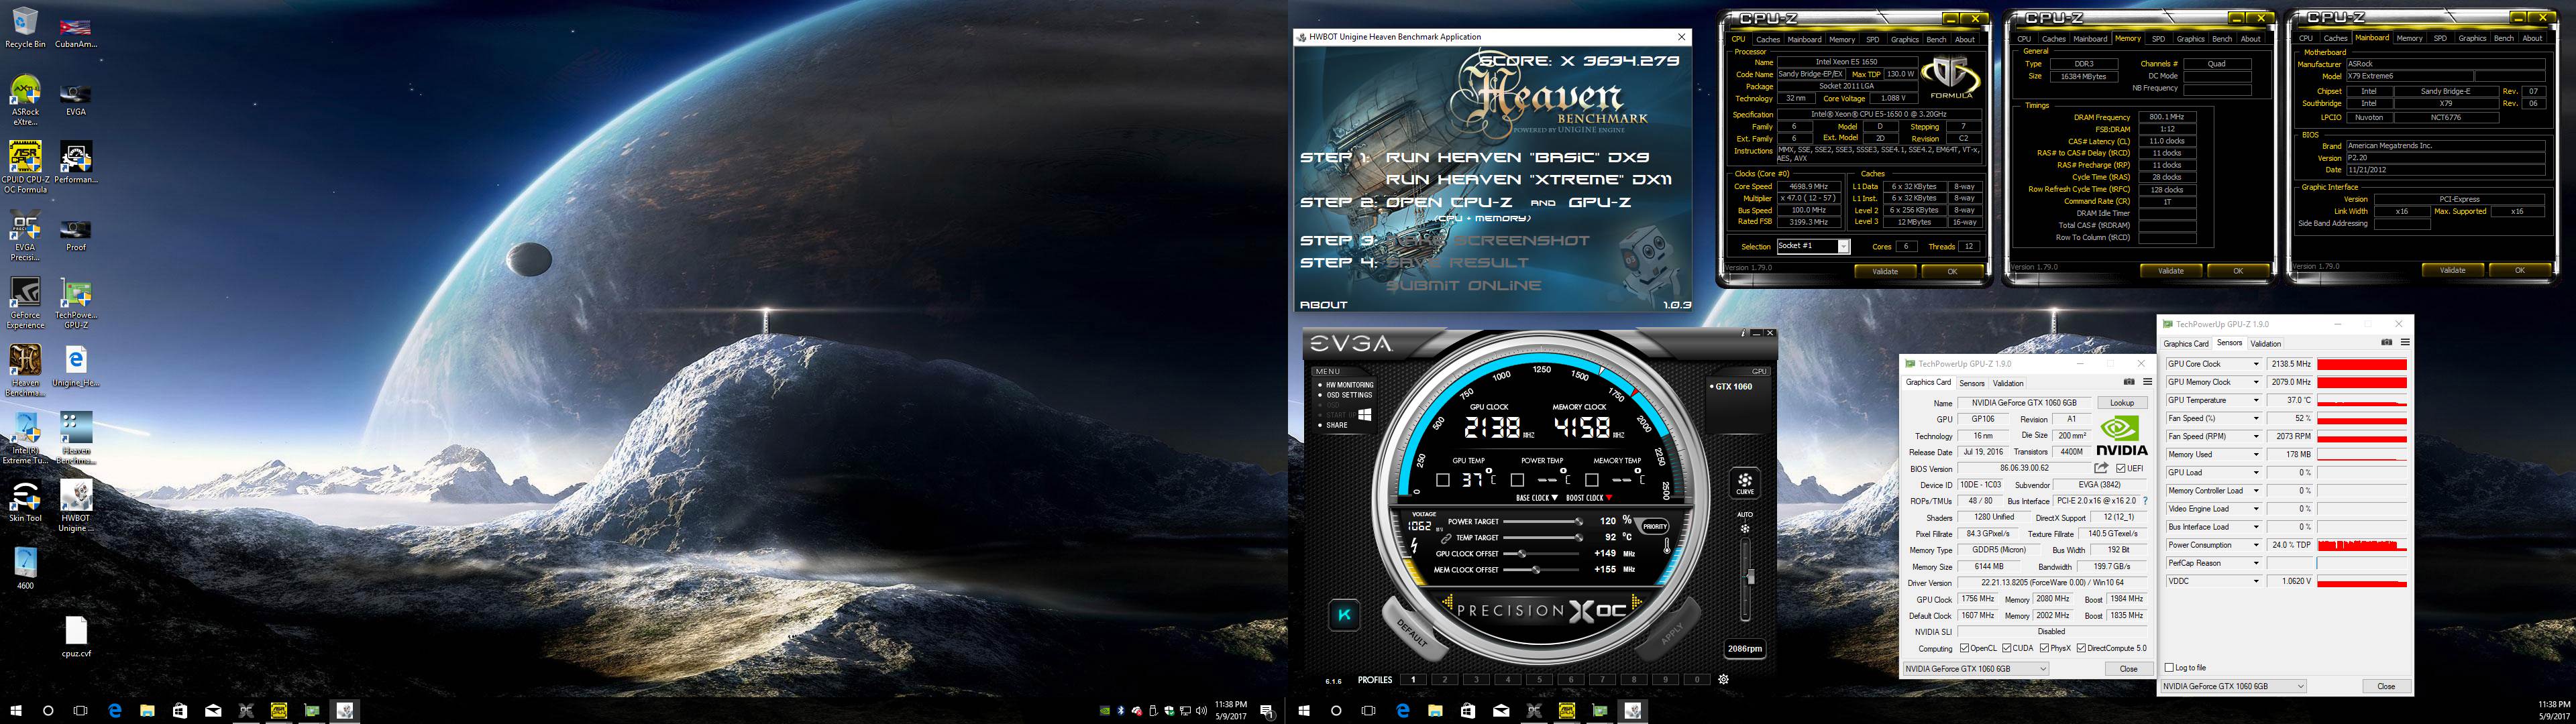
Task: Switch to SPD tab in CPU-Z Memory window
Action: 2158,39
